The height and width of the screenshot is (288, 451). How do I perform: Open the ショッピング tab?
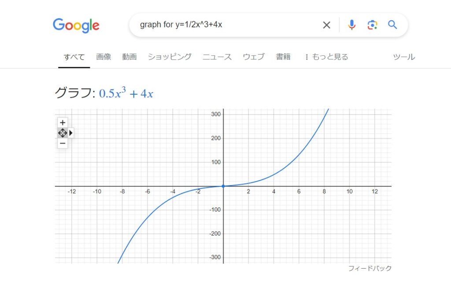click(170, 57)
